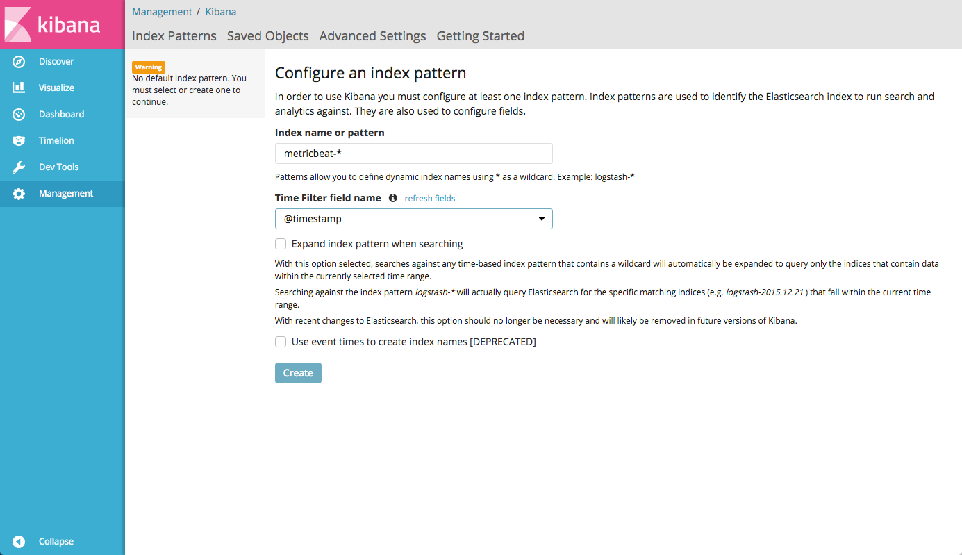Click the wildcard example hint text
The height and width of the screenshot is (555, 962).
click(x=455, y=177)
